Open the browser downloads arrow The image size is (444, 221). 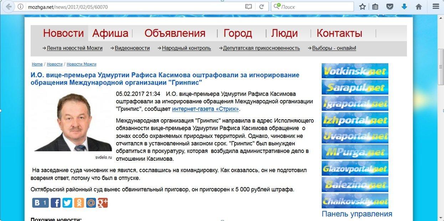[404, 7]
